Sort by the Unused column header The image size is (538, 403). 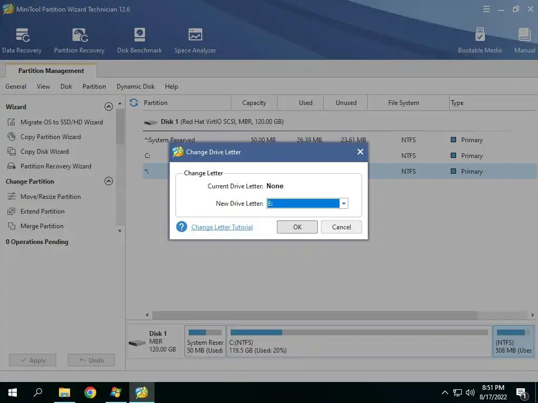coord(346,103)
